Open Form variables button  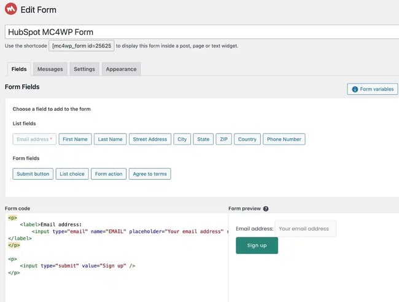tap(372, 89)
